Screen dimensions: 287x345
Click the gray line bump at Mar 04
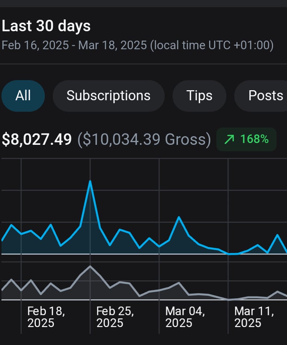tap(179, 283)
